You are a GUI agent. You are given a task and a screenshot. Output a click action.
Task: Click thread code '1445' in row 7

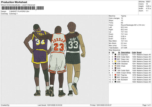[x=134, y=68]
